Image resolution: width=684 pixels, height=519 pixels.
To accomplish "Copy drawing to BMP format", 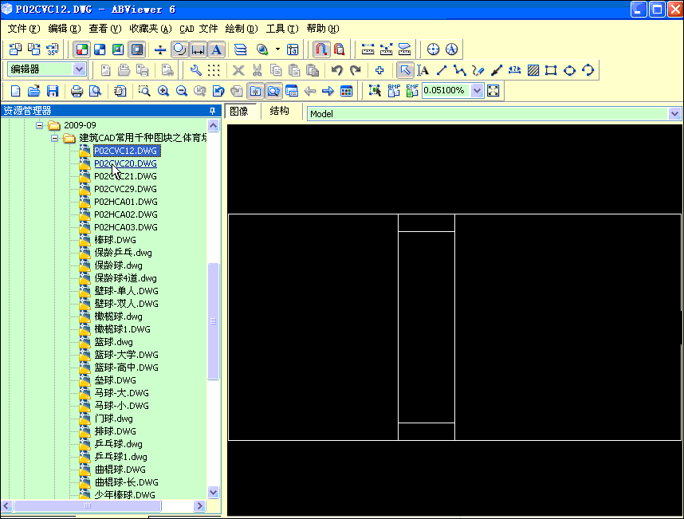I will click(x=394, y=91).
